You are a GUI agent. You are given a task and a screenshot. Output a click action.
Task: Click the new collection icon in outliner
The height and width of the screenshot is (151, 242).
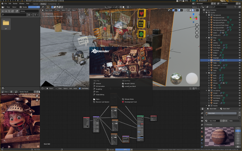239,7
